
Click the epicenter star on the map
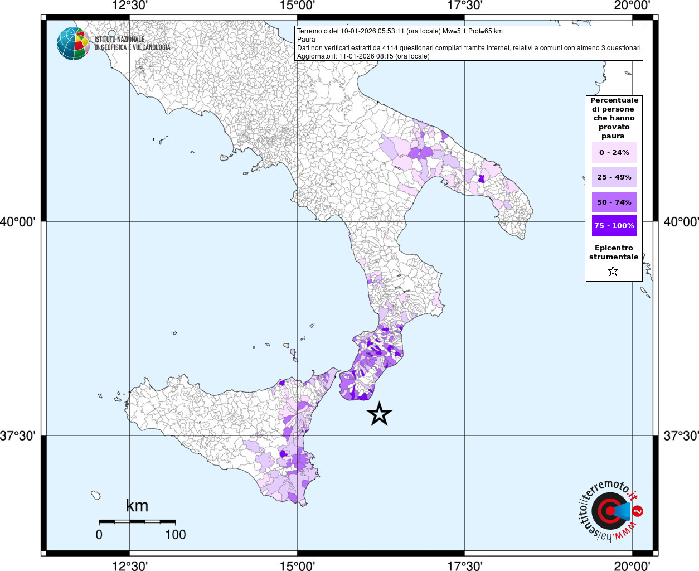click(380, 414)
